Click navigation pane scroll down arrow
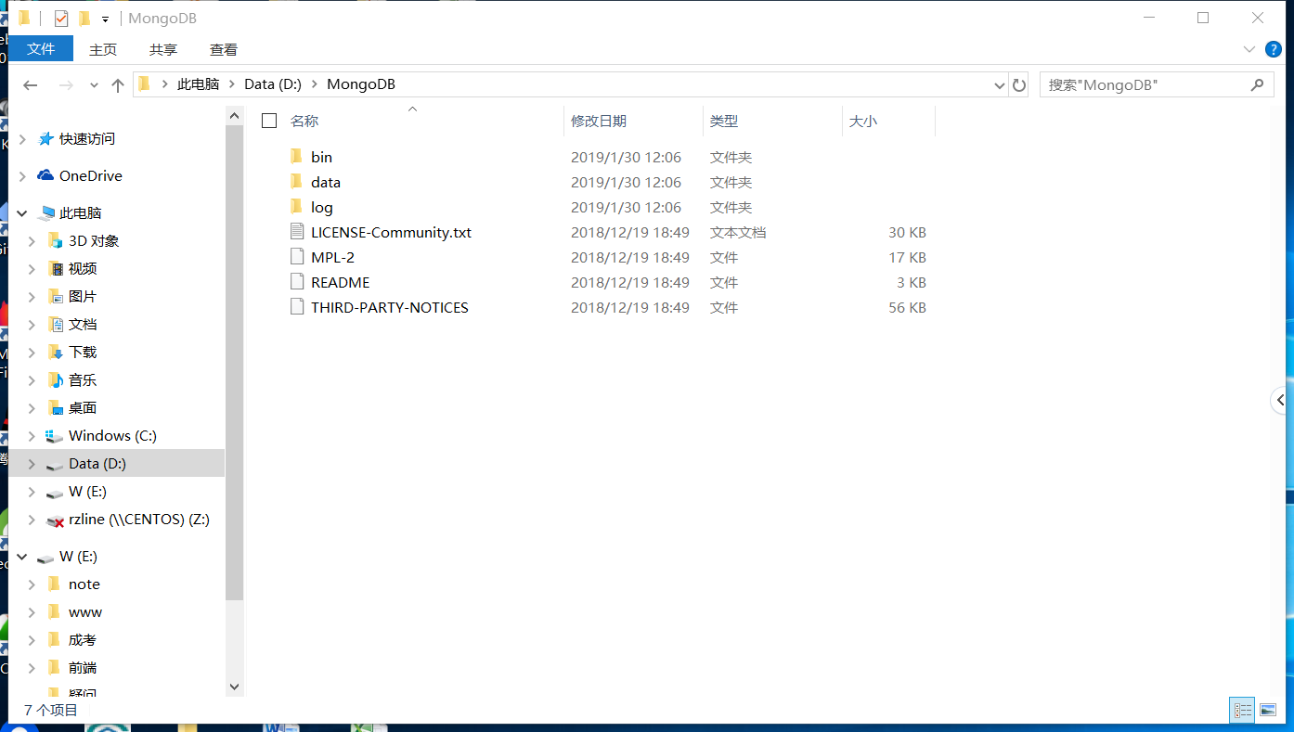This screenshot has height=732, width=1294. point(234,687)
